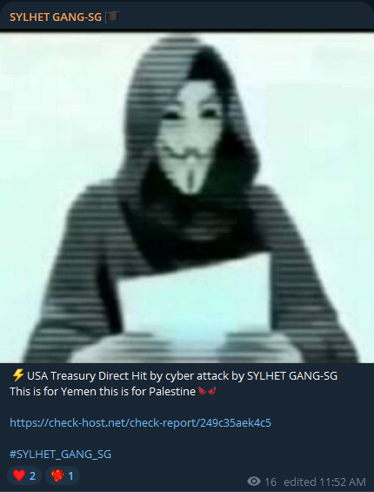Click the red heart emoji icon

[19, 475]
